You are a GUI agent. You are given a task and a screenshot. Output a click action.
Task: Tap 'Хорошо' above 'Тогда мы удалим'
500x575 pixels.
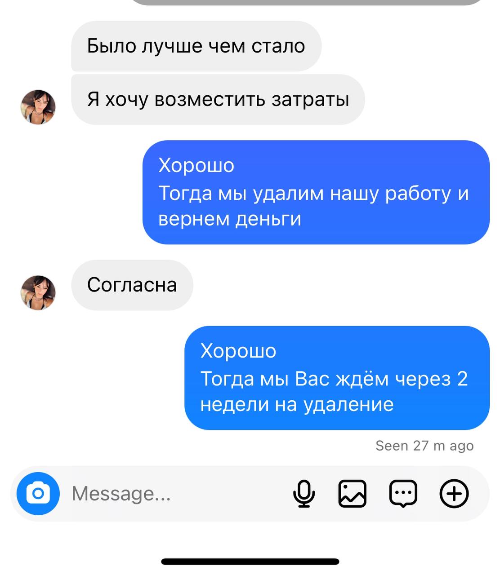196,165
